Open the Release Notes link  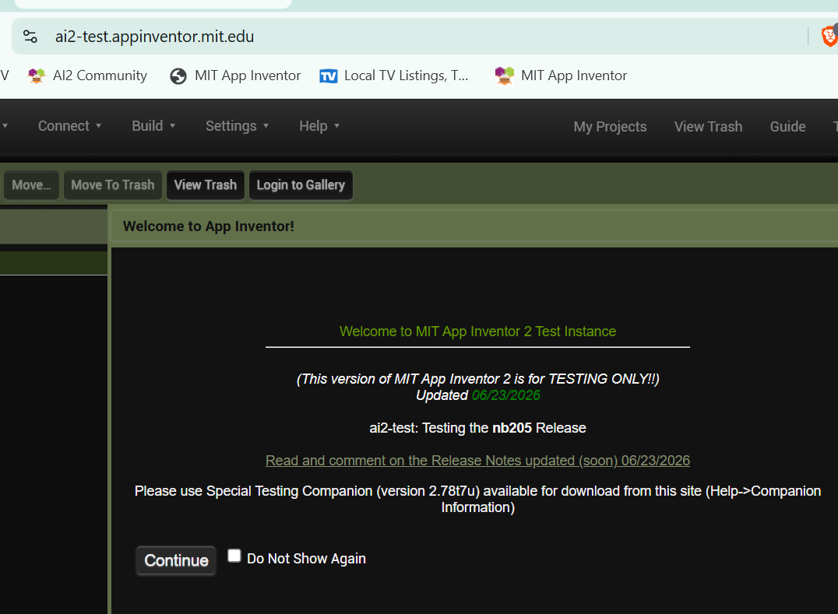click(x=477, y=460)
